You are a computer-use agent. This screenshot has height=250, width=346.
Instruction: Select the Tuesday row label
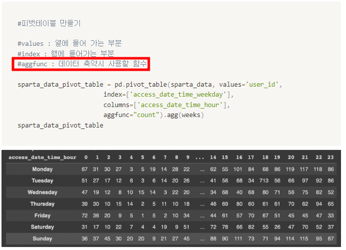click(42, 181)
